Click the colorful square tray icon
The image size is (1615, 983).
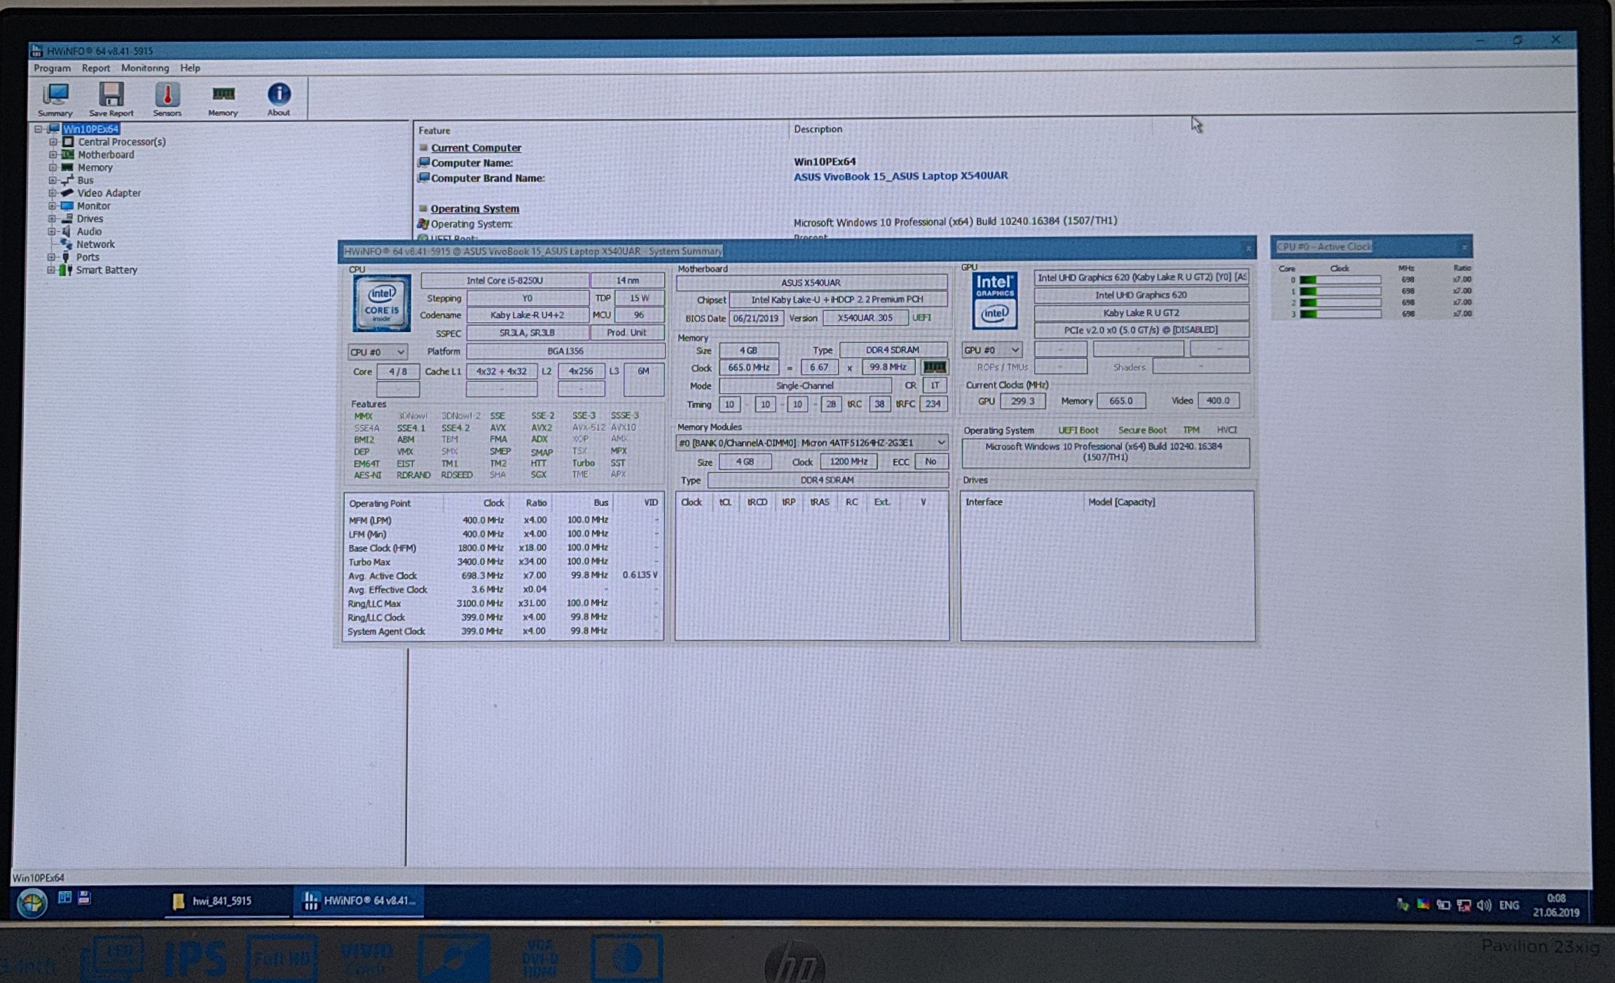coord(1423,904)
